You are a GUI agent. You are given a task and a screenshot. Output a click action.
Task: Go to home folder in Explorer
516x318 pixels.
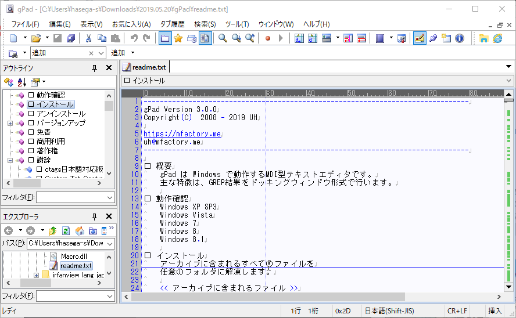[x=80, y=230]
